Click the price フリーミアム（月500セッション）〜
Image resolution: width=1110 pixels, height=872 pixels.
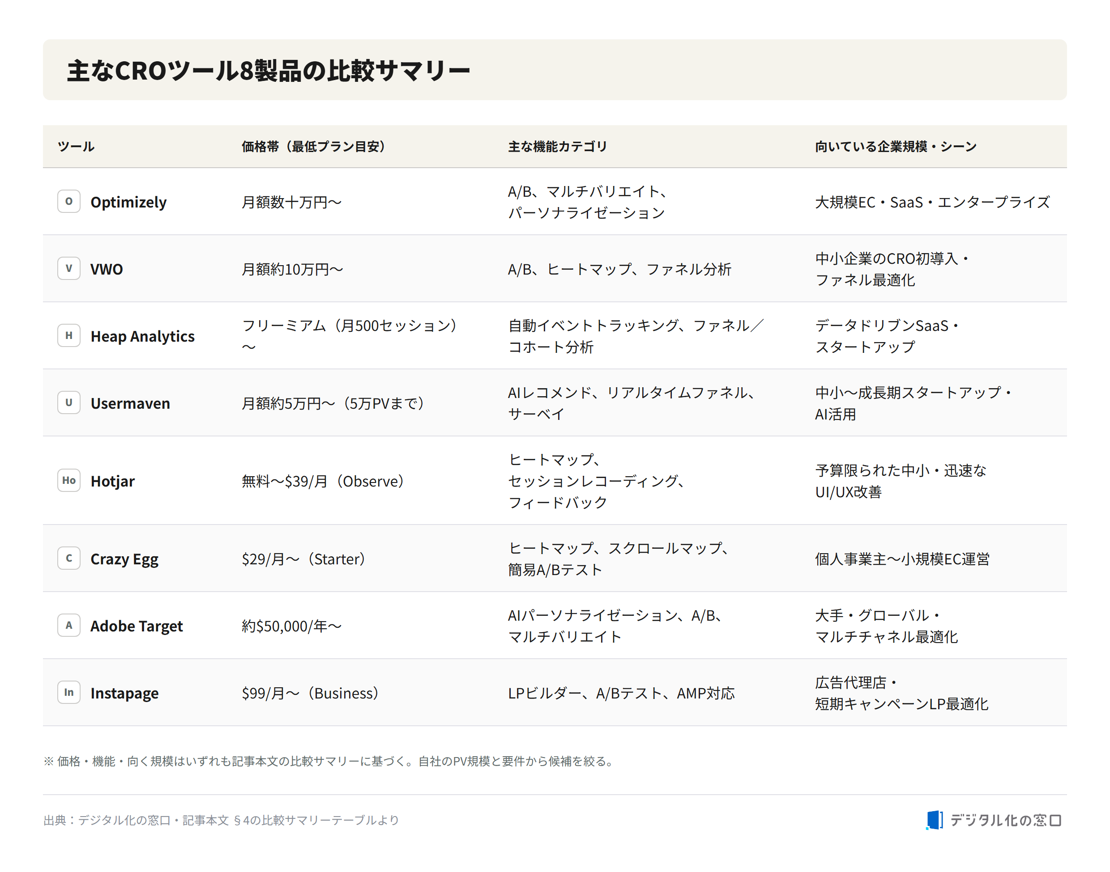pyautogui.click(x=350, y=336)
